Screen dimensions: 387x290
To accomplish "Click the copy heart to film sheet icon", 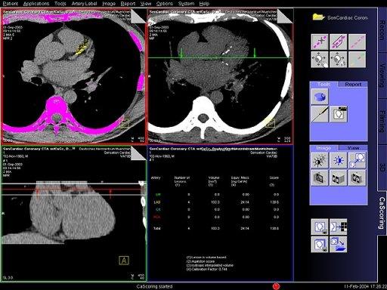I will tap(338, 227).
